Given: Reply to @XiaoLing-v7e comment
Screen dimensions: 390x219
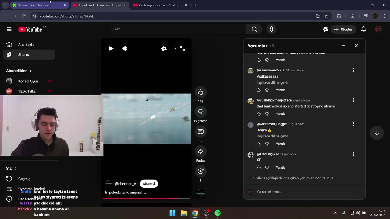Looking at the screenshot, I should pos(281,167).
